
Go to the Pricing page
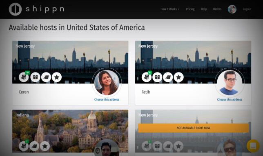(190, 9)
